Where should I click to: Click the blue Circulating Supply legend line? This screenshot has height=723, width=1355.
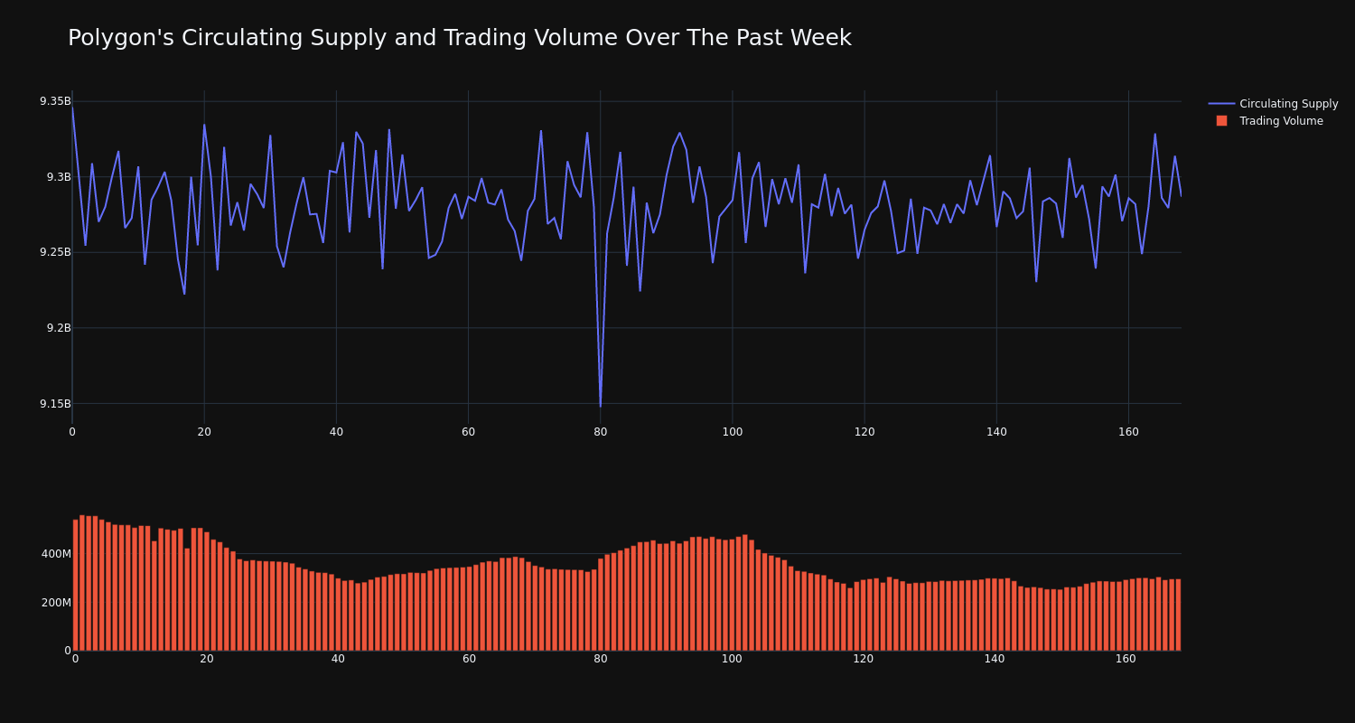click(1221, 104)
